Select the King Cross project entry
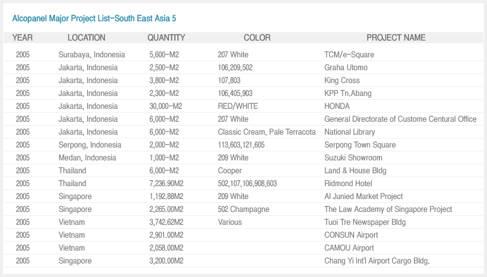The width and height of the screenshot is (487, 277). pos(342,81)
